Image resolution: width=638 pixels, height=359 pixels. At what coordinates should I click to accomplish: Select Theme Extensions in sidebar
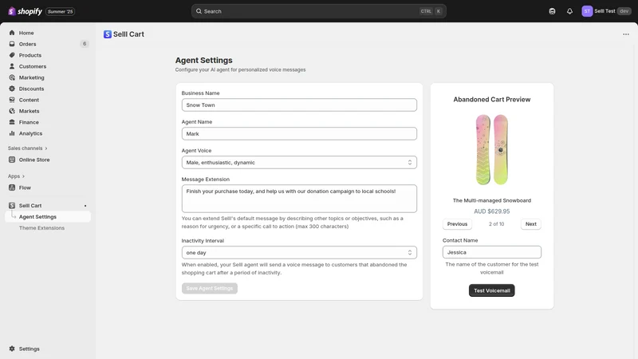[41, 228]
